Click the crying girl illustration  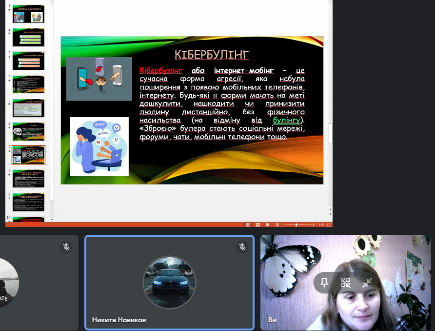99,146
